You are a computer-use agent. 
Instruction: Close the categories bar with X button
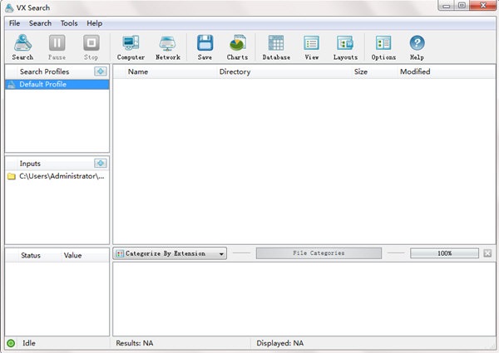click(x=487, y=253)
